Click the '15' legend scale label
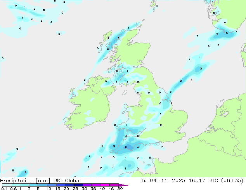 [57, 188]
